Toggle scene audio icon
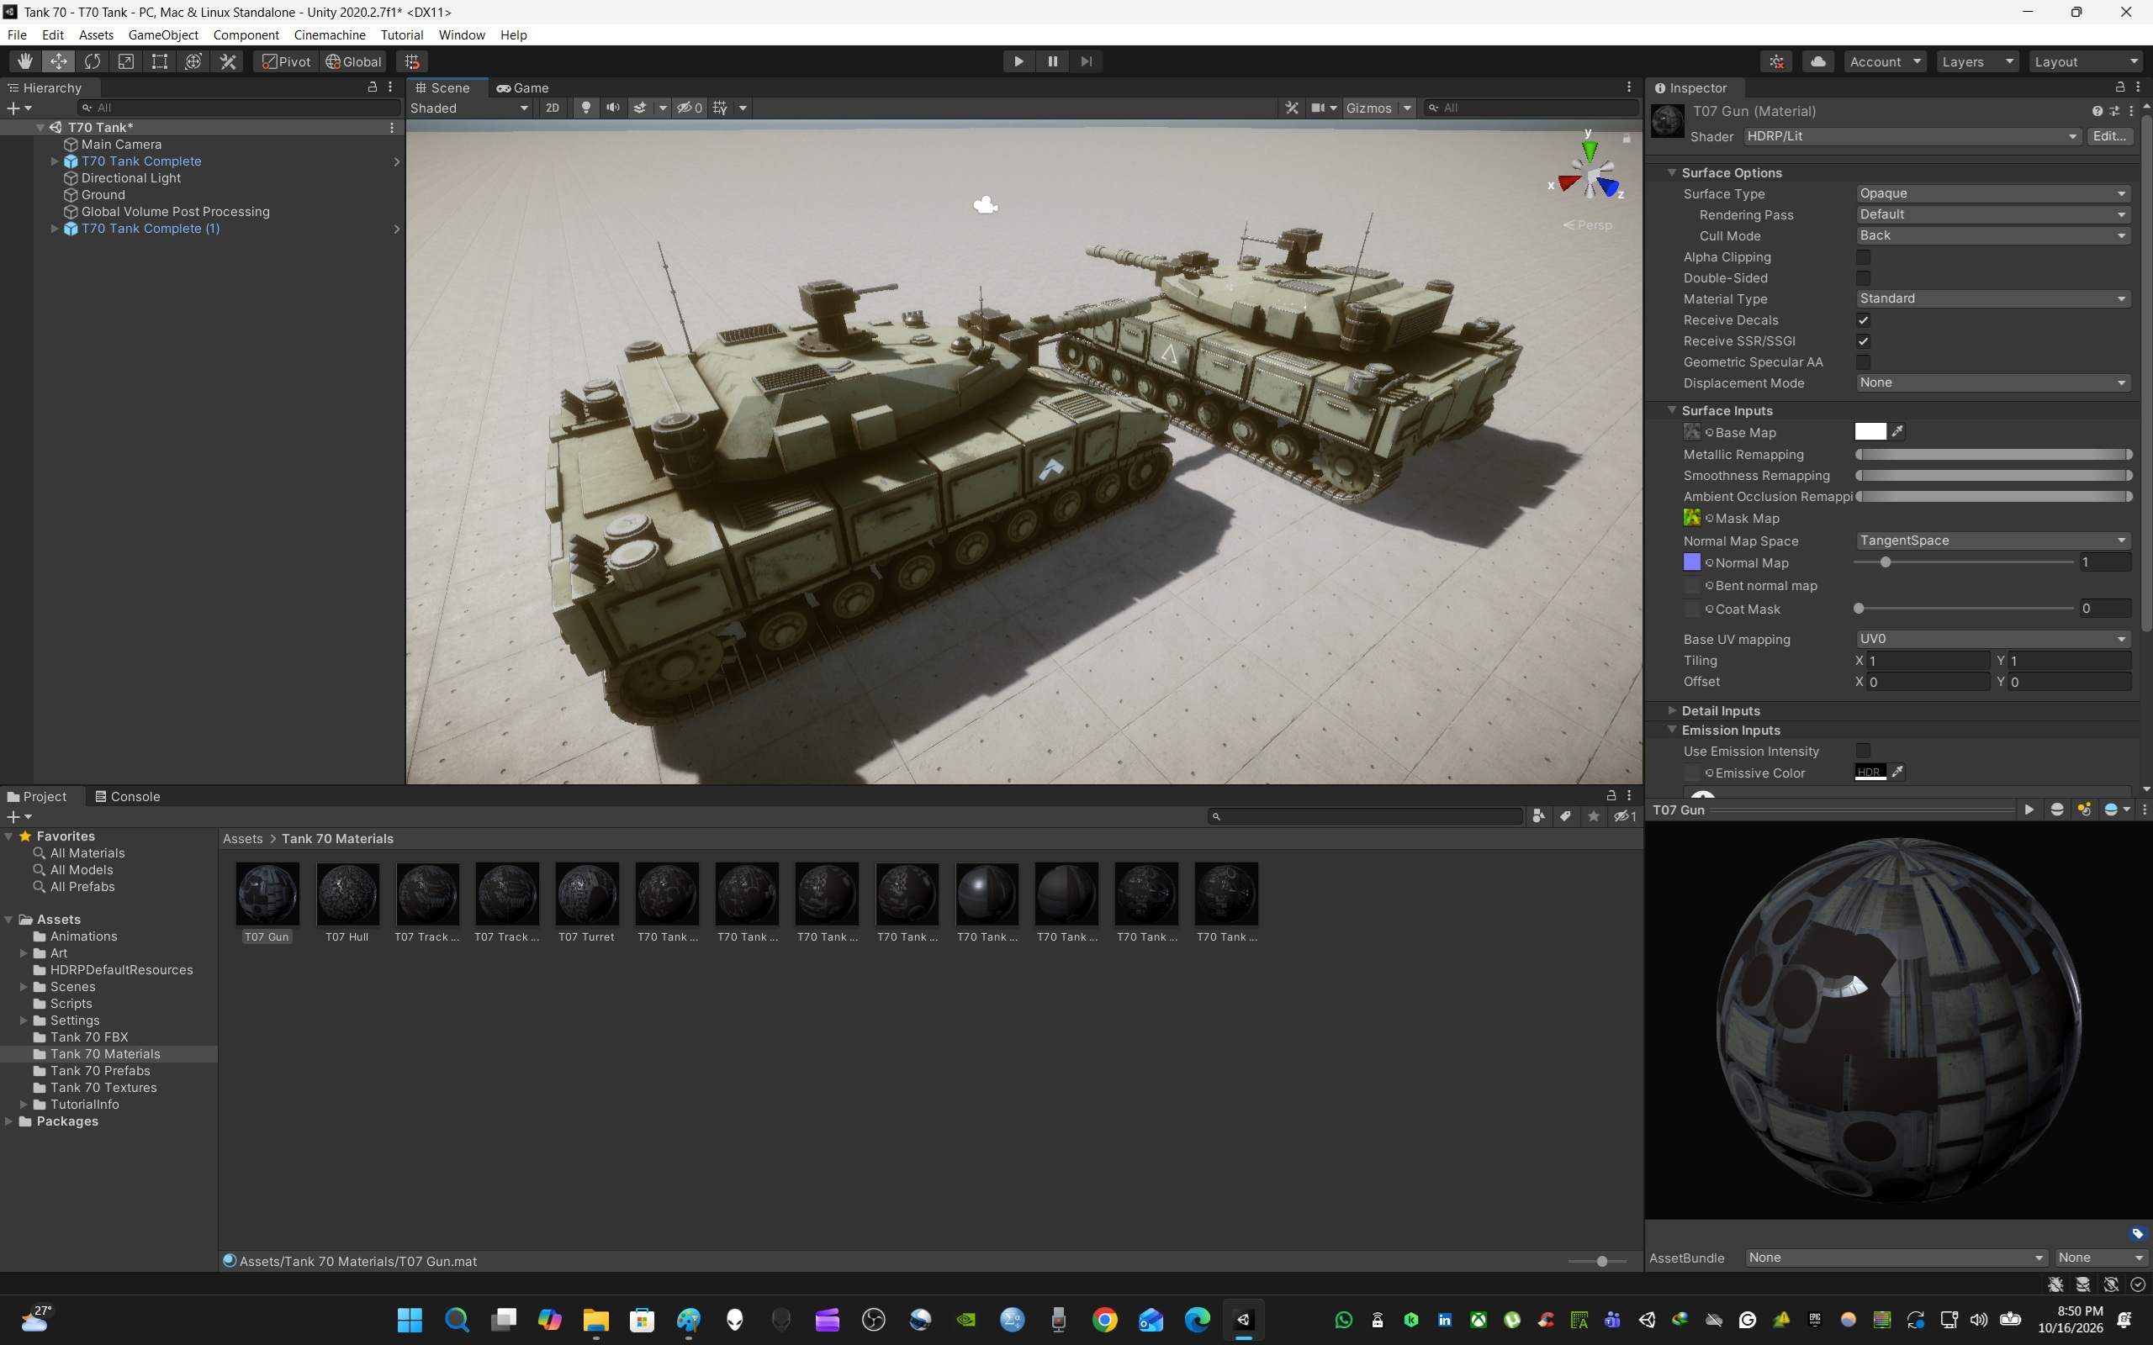The image size is (2153, 1345). pyautogui.click(x=613, y=108)
